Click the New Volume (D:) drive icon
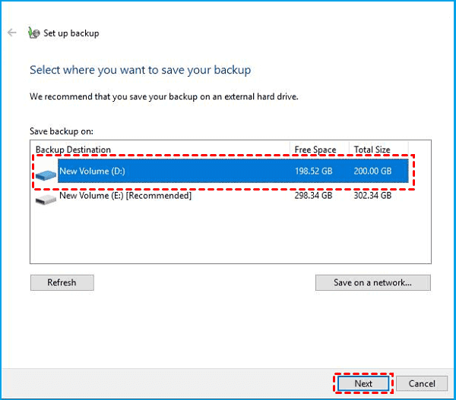 coord(46,174)
